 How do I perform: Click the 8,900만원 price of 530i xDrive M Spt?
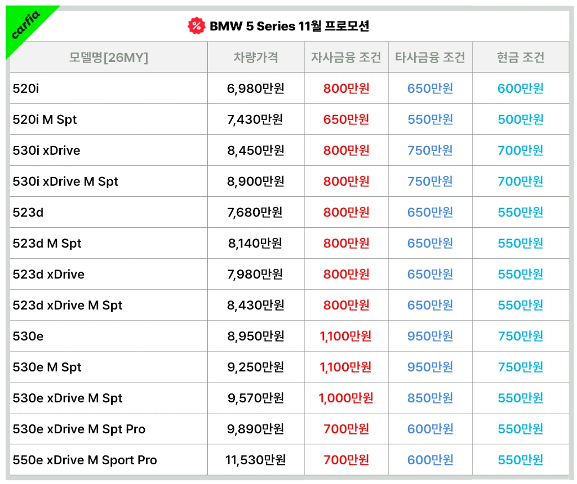coord(256,181)
